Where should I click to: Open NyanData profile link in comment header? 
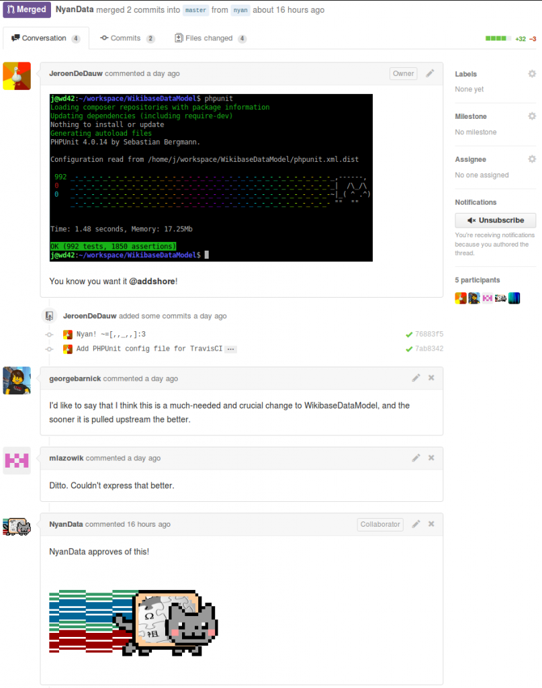66,524
